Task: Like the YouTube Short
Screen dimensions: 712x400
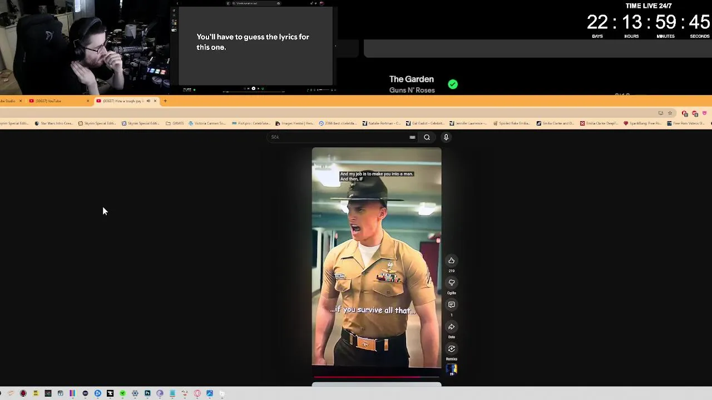Action: click(x=452, y=261)
